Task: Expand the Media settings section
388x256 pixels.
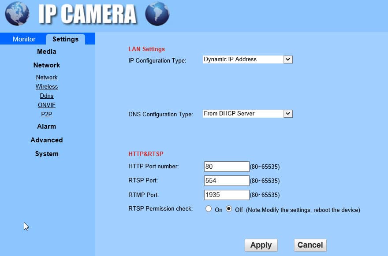Action: pos(47,52)
